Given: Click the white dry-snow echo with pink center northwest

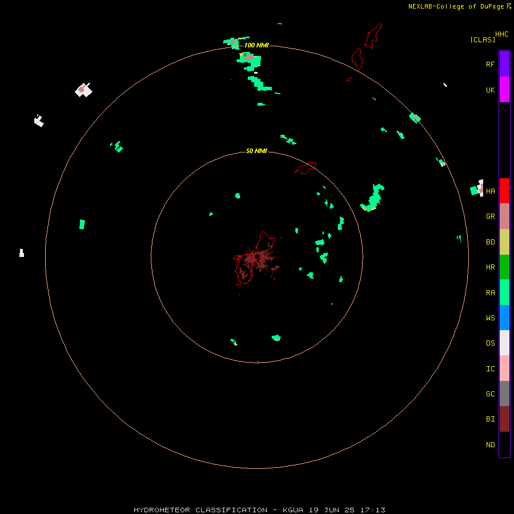Looking at the screenshot, I should 83,90.
